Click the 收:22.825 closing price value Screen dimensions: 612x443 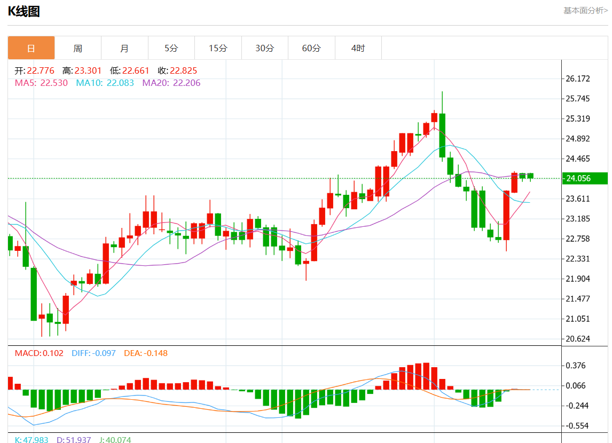tap(178, 70)
